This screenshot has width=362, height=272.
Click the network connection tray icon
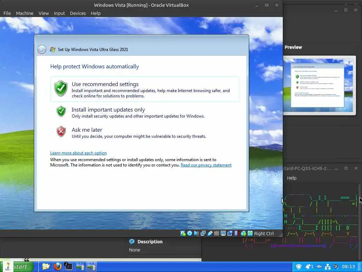click(328, 267)
